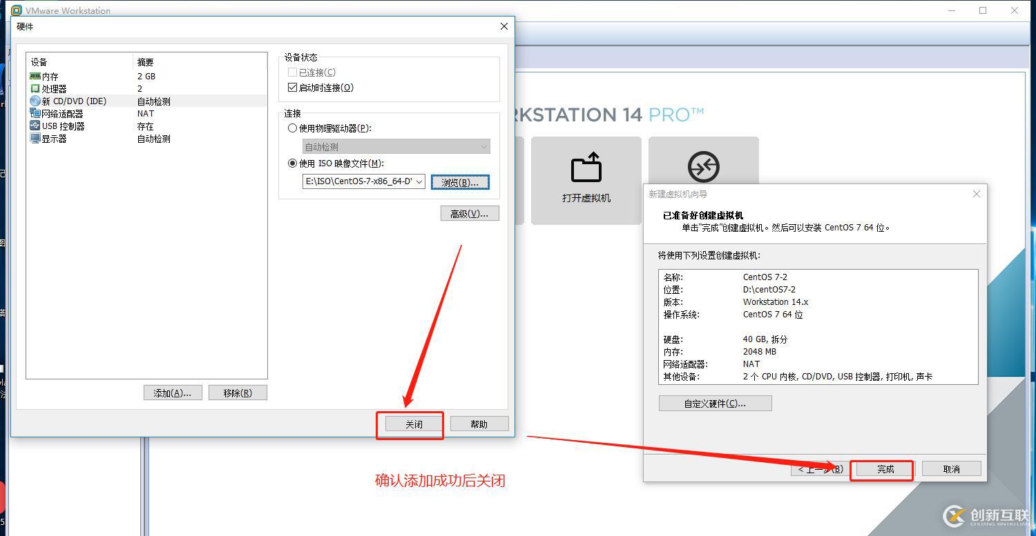The width and height of the screenshot is (1036, 536).
Task: Select the 使用 ISO 映像文件(M) radio button
Action: point(292,163)
